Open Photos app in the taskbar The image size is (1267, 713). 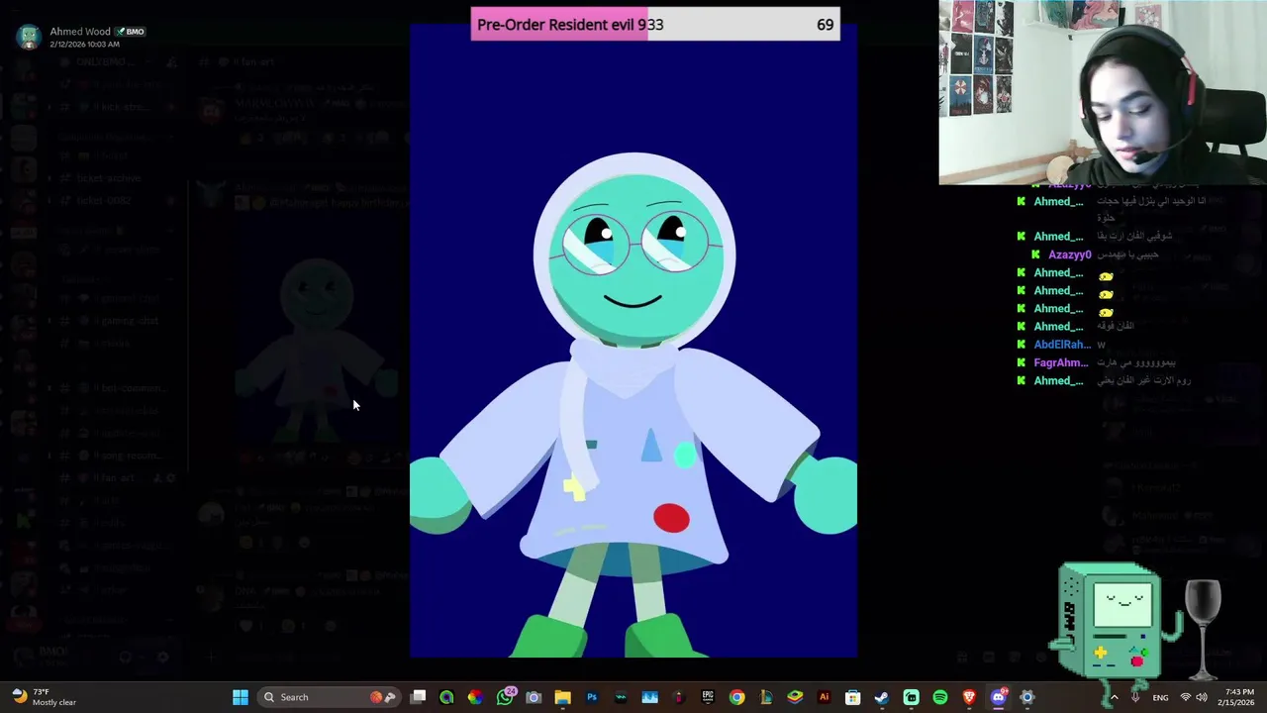tap(649, 697)
